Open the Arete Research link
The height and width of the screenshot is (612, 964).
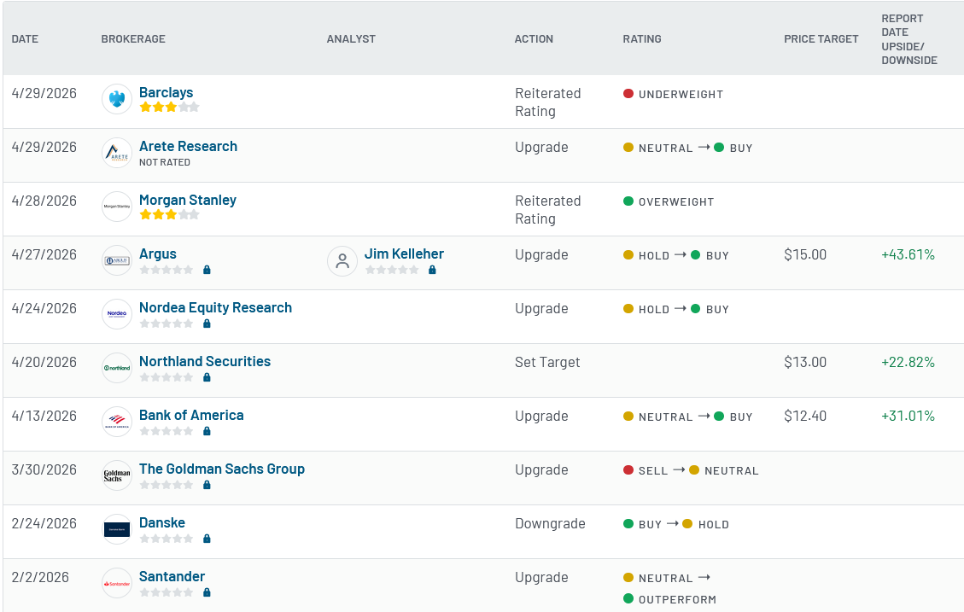(x=188, y=146)
